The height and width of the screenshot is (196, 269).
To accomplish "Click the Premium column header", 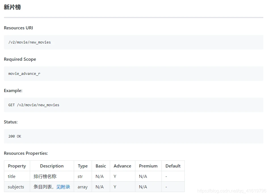I will pyautogui.click(x=148, y=166).
